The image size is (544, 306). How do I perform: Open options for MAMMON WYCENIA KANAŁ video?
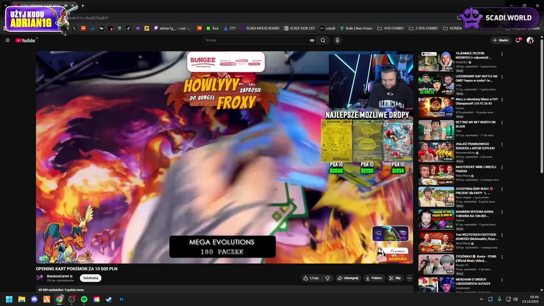[x=502, y=212]
